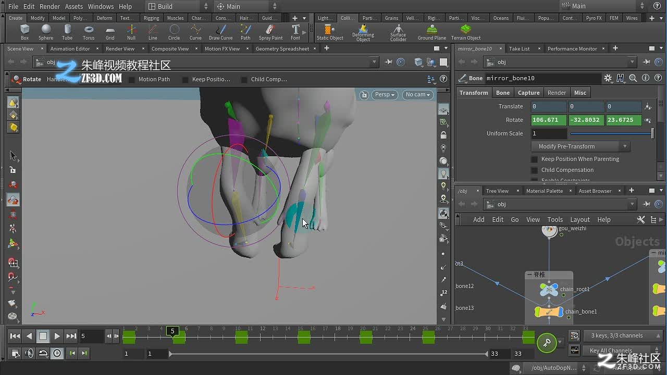The image size is (667, 375).
Task: Click the Surface Collider shelf tool
Action: [x=398, y=33]
